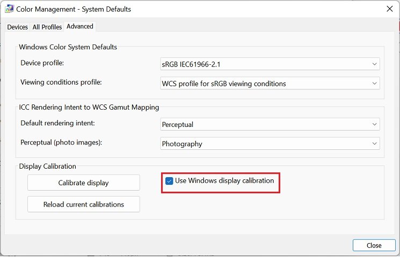The height and width of the screenshot is (257, 400).
Task: Click the Color Management window icon
Action: point(9,9)
